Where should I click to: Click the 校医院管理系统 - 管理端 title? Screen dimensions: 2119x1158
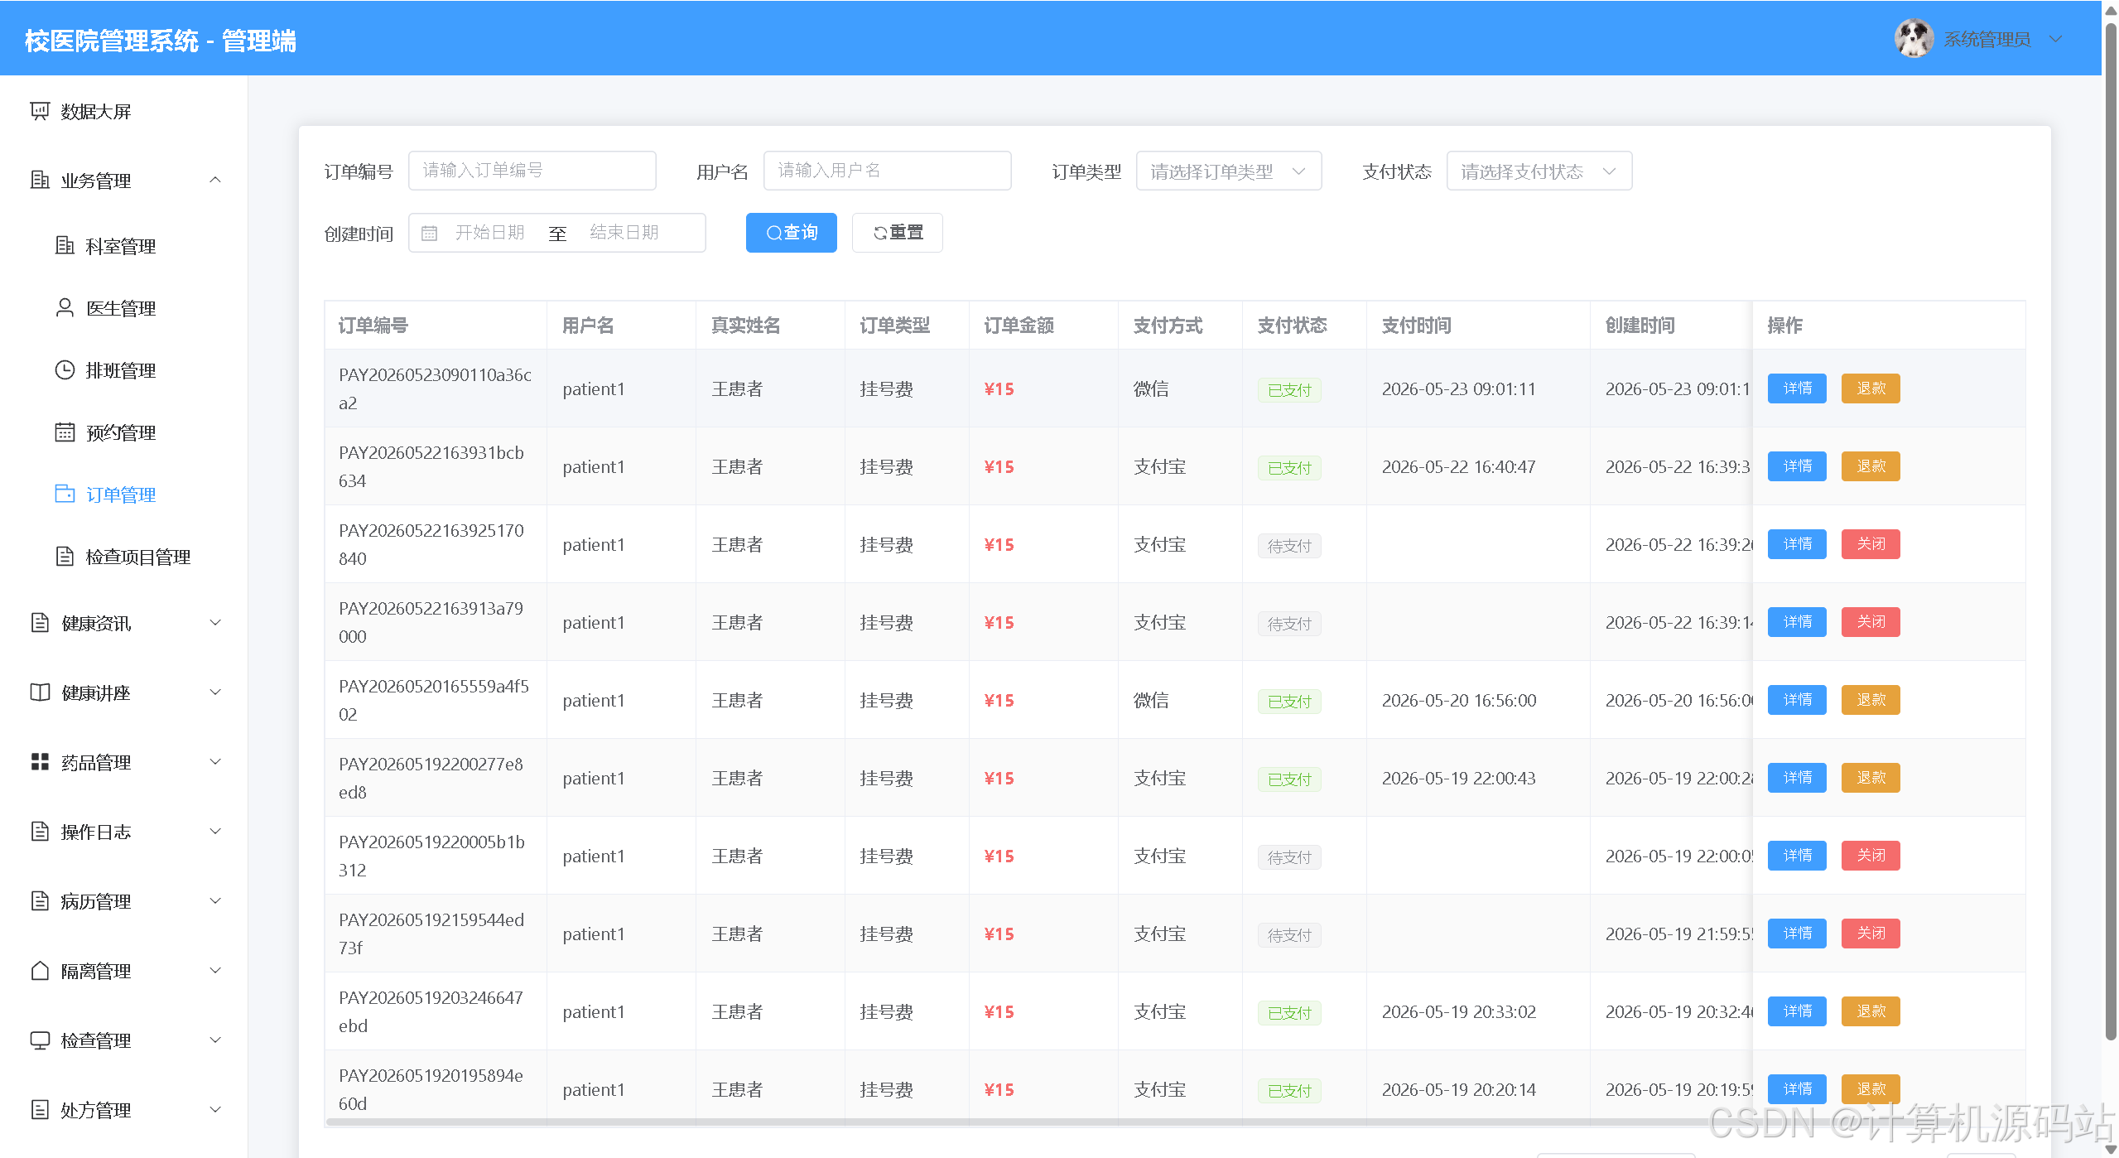tap(161, 41)
